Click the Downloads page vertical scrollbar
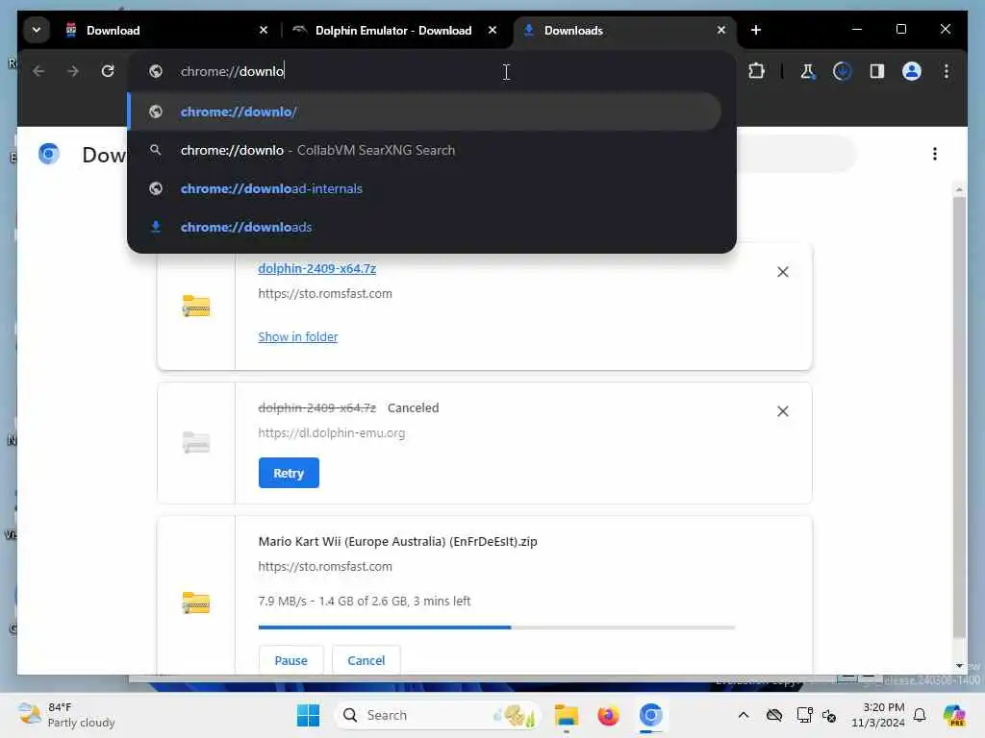 pyautogui.click(x=959, y=417)
